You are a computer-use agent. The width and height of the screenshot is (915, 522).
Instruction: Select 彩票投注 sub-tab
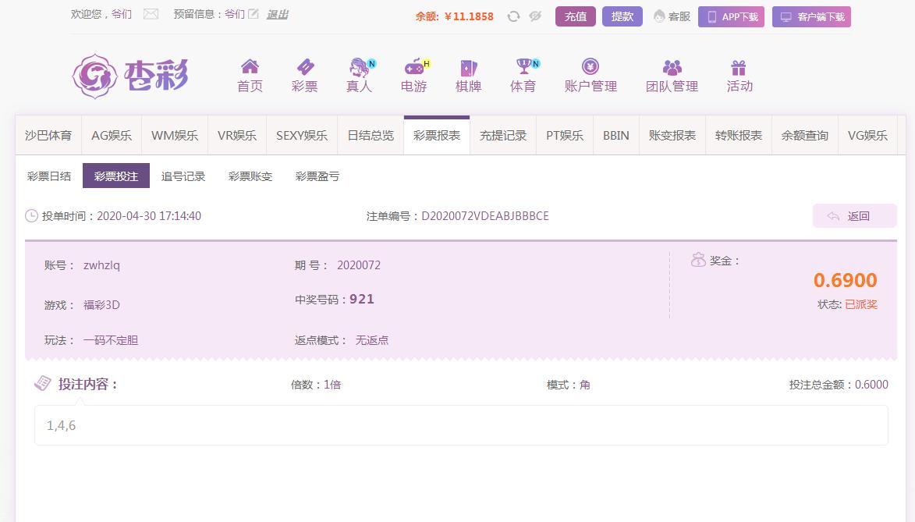(x=116, y=176)
